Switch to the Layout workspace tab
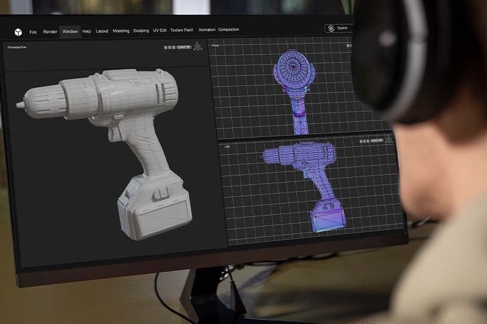 [102, 31]
